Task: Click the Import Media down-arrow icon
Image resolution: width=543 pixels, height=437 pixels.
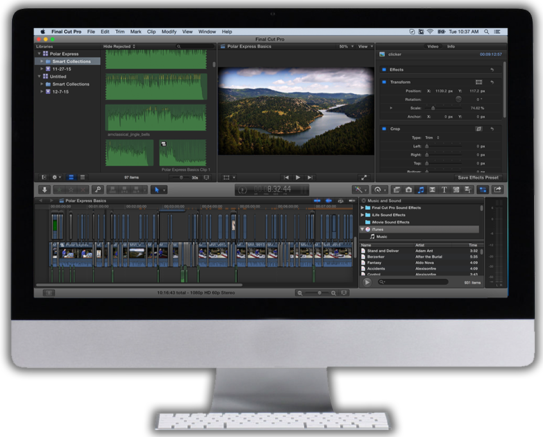Action: 45,189
